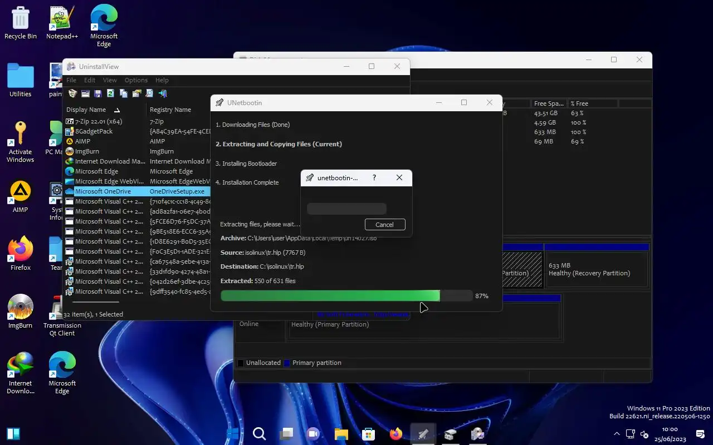Click the Disk Management icon on the taskbar

pos(450,434)
